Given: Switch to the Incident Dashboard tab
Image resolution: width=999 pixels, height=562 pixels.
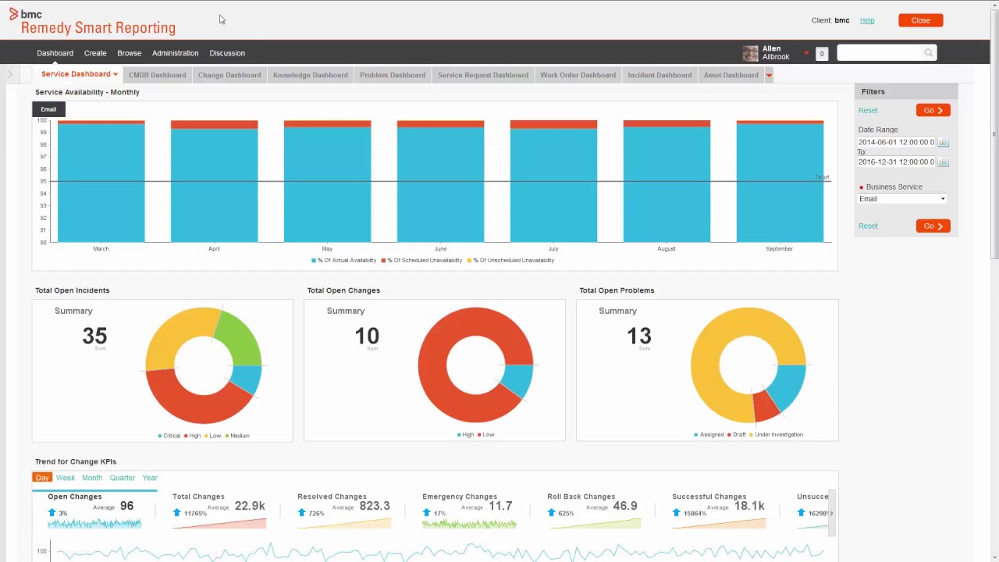Looking at the screenshot, I should pyautogui.click(x=659, y=75).
